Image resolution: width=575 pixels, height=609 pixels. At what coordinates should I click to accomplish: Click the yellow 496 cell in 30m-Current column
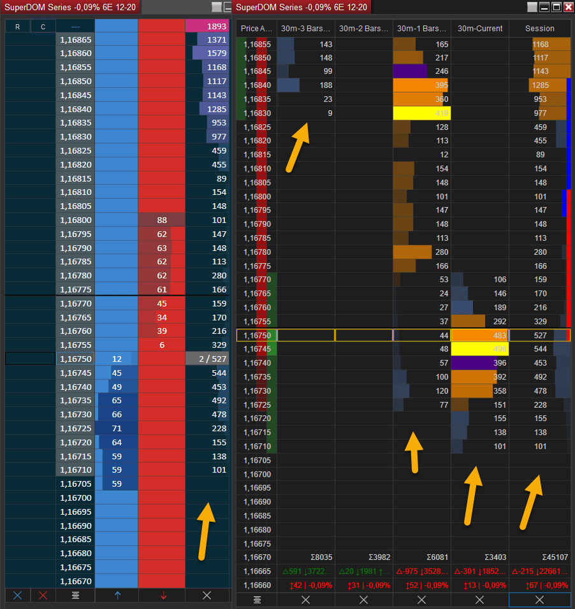[480, 349]
